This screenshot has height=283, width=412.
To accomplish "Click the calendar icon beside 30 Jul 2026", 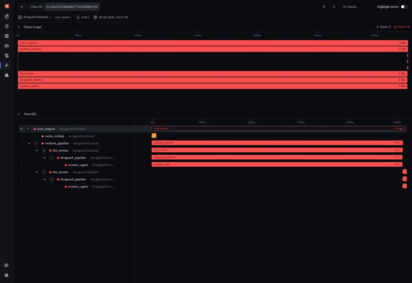I will (x=96, y=17).
